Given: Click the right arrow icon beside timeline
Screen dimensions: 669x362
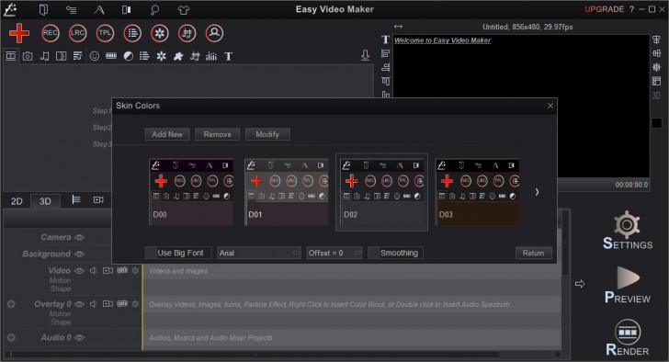Looking at the screenshot, I should click(579, 284).
